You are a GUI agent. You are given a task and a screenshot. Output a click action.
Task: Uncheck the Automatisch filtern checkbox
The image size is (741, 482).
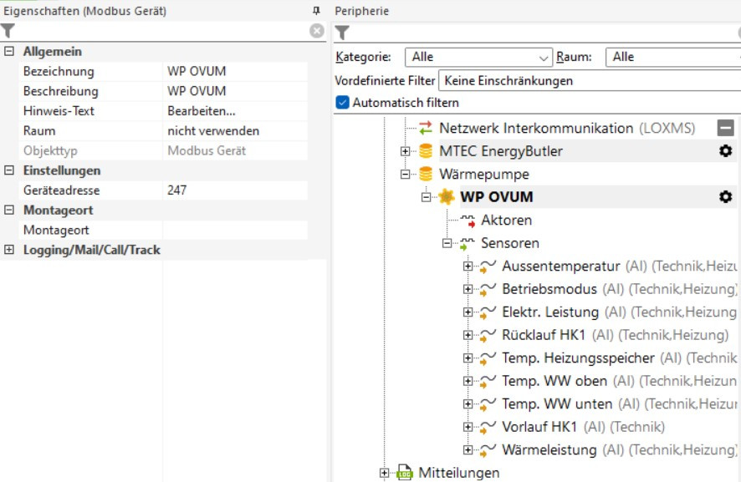click(342, 103)
